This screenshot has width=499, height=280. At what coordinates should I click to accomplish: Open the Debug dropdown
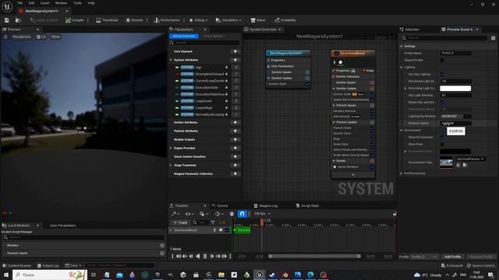coord(198,20)
